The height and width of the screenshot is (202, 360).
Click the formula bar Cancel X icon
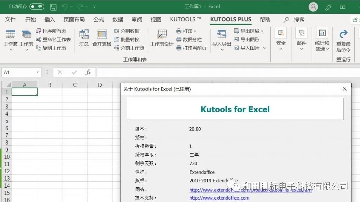60,72
